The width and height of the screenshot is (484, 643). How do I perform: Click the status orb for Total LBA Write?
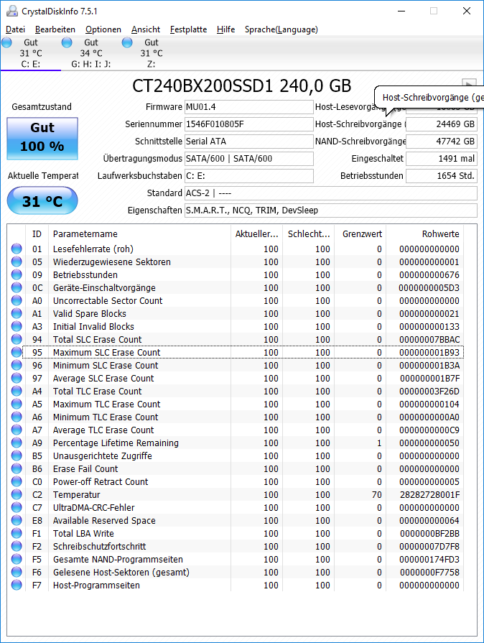click(x=17, y=533)
